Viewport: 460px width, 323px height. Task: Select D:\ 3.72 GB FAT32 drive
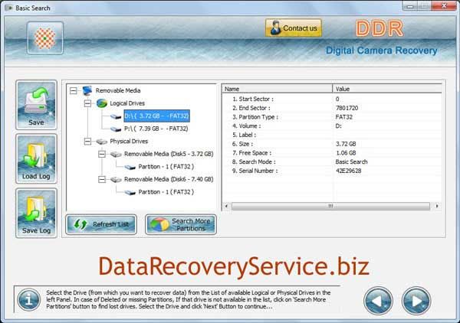[156, 116]
